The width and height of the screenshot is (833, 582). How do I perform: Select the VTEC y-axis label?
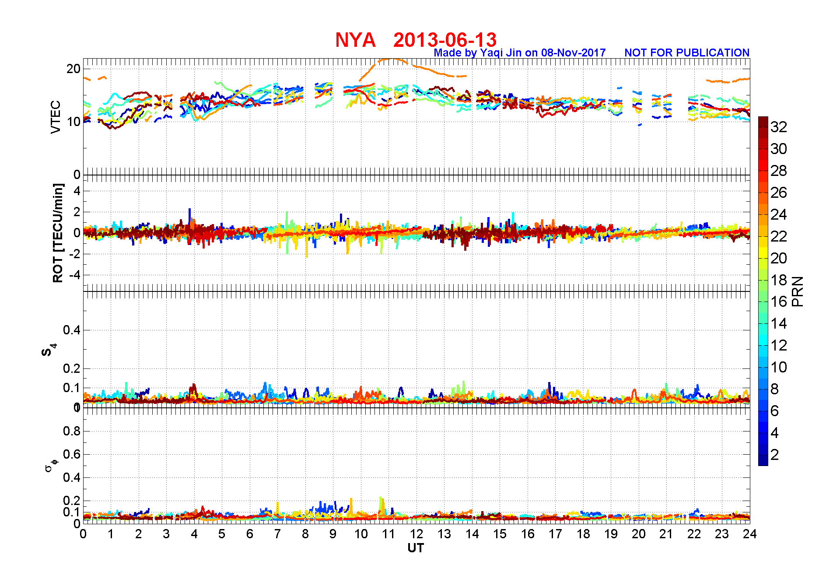pyautogui.click(x=56, y=117)
